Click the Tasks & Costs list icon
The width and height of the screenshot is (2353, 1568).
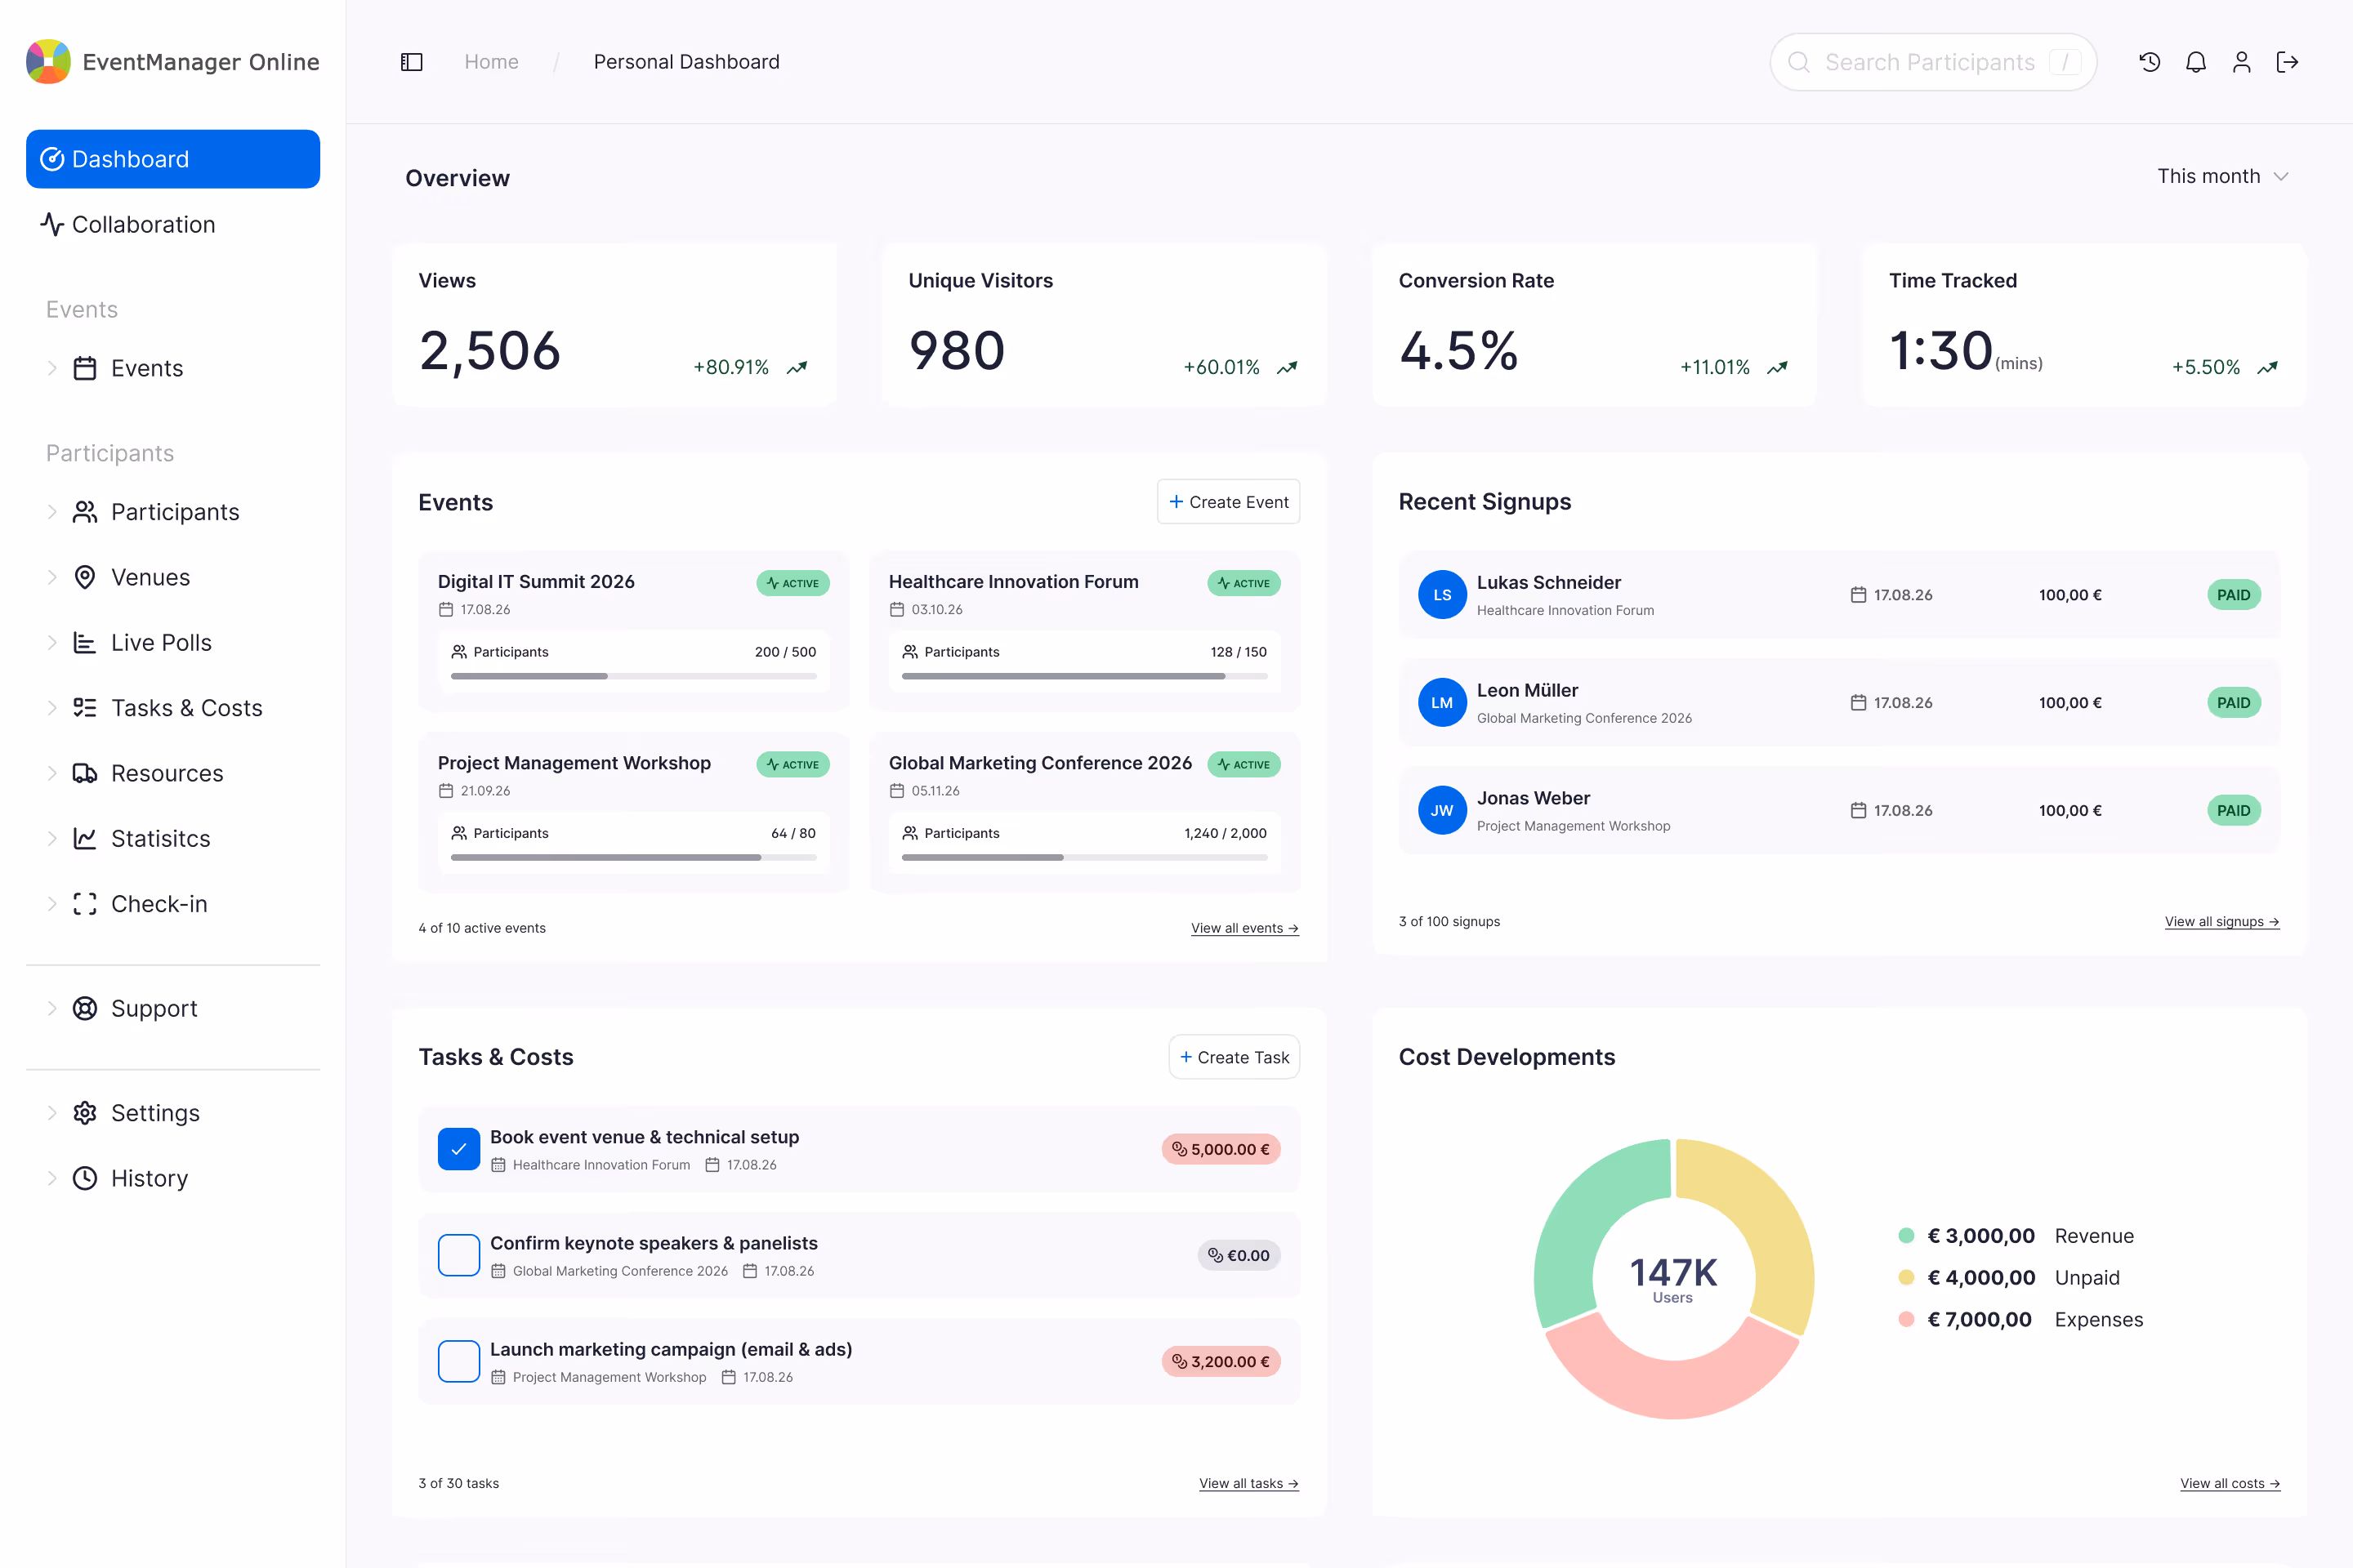[85, 708]
